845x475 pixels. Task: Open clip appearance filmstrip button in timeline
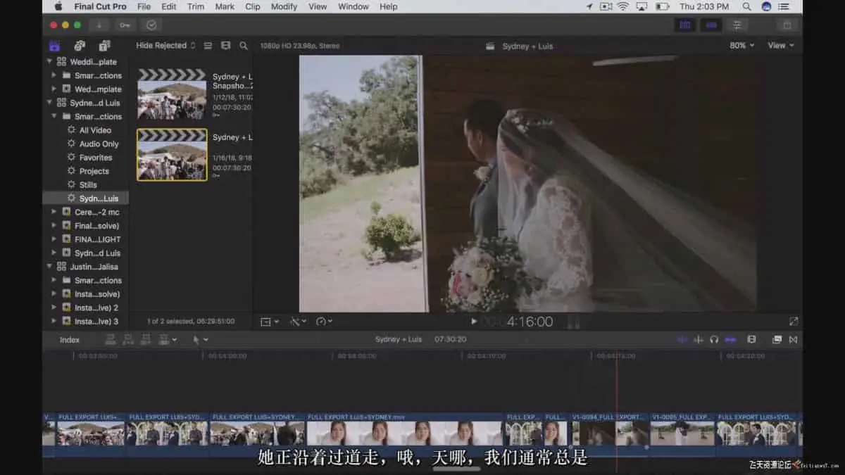(x=751, y=340)
